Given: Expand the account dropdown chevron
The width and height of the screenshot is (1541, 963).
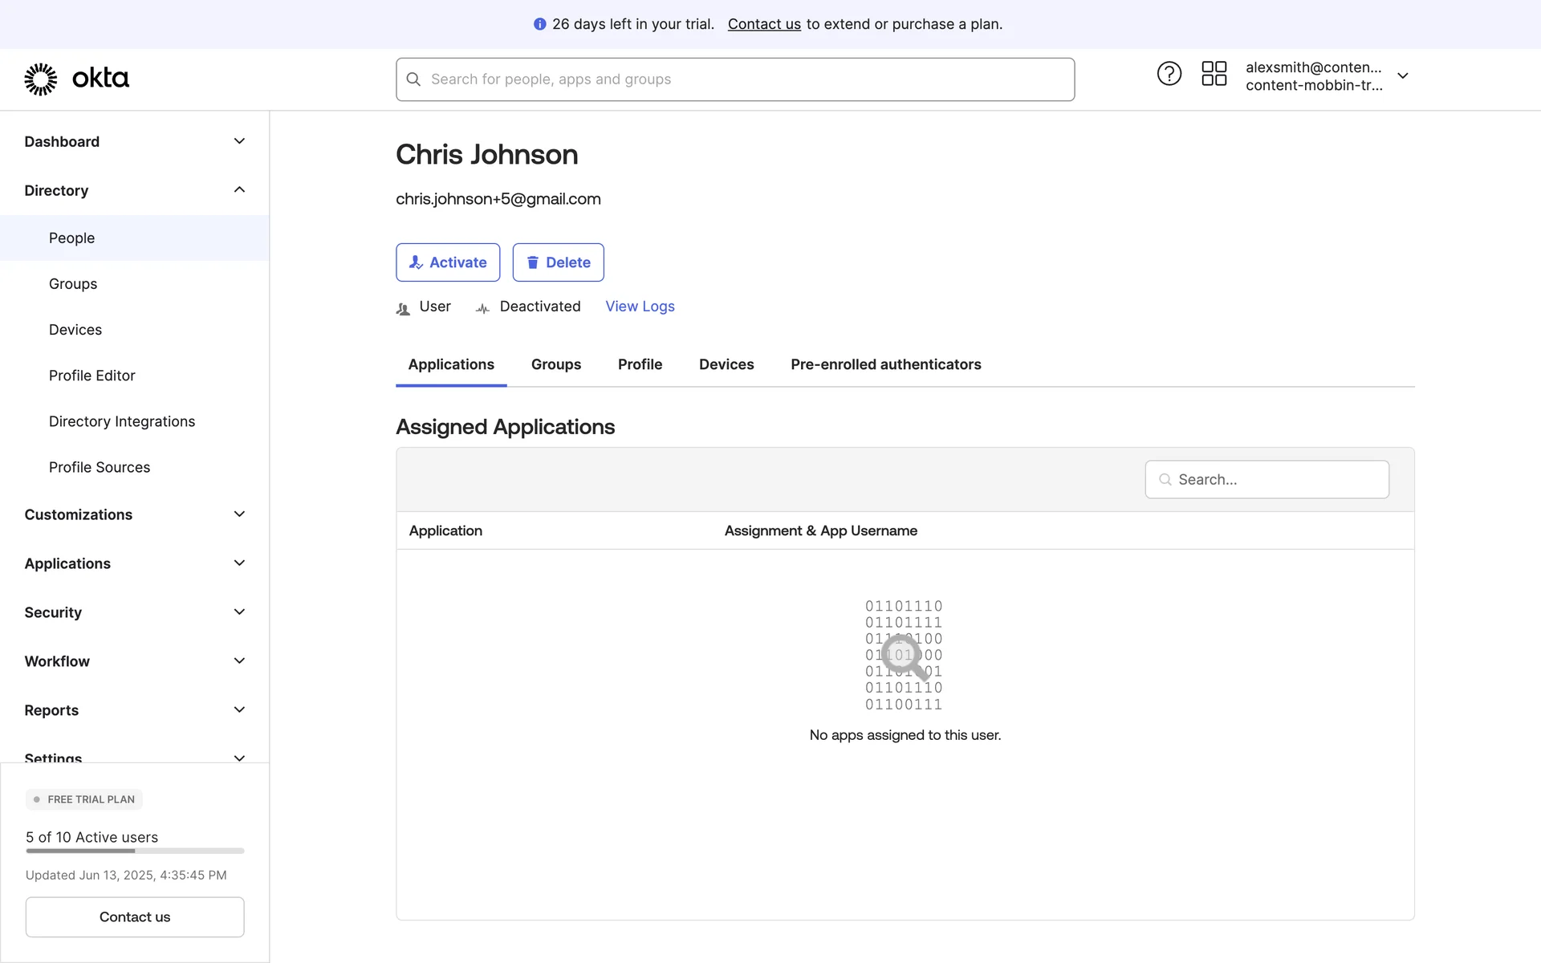Looking at the screenshot, I should [x=1402, y=76].
